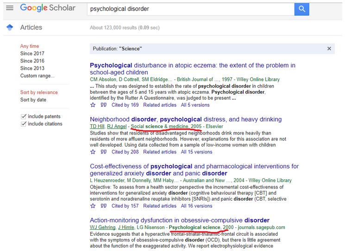Click cite quote icon for Cost-effectiveness article
345x251 pixels.
103,206
